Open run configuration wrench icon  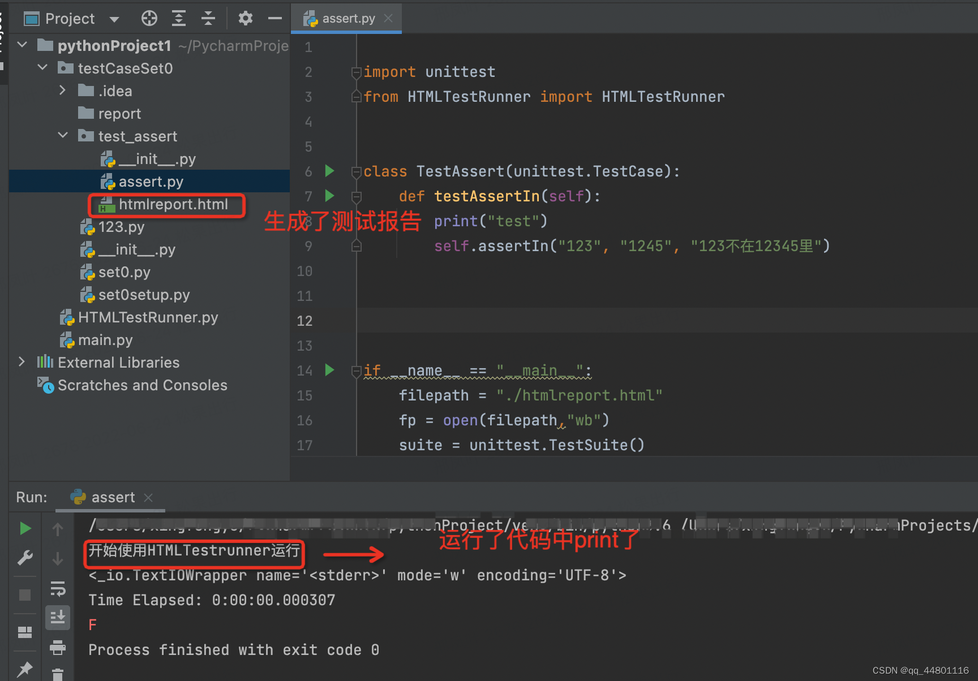point(25,559)
